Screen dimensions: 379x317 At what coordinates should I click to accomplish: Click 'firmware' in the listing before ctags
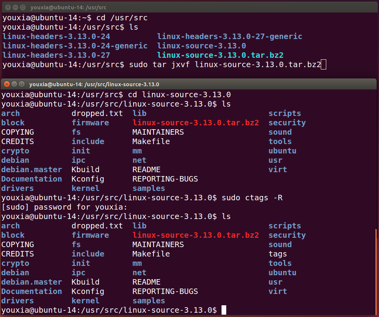90,123
